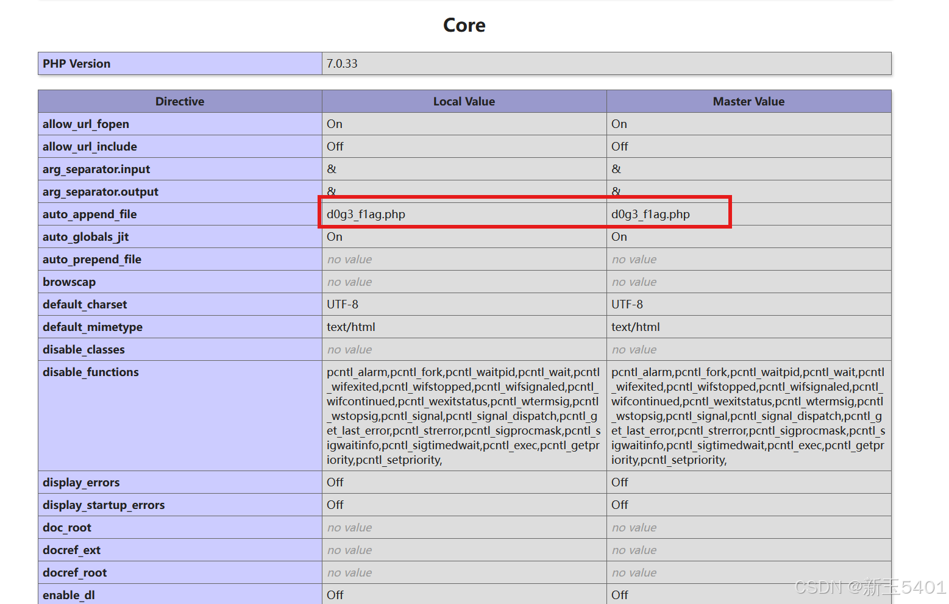This screenshot has width=949, height=604.
Task: Select the default_charset directive name
Action: (x=85, y=305)
